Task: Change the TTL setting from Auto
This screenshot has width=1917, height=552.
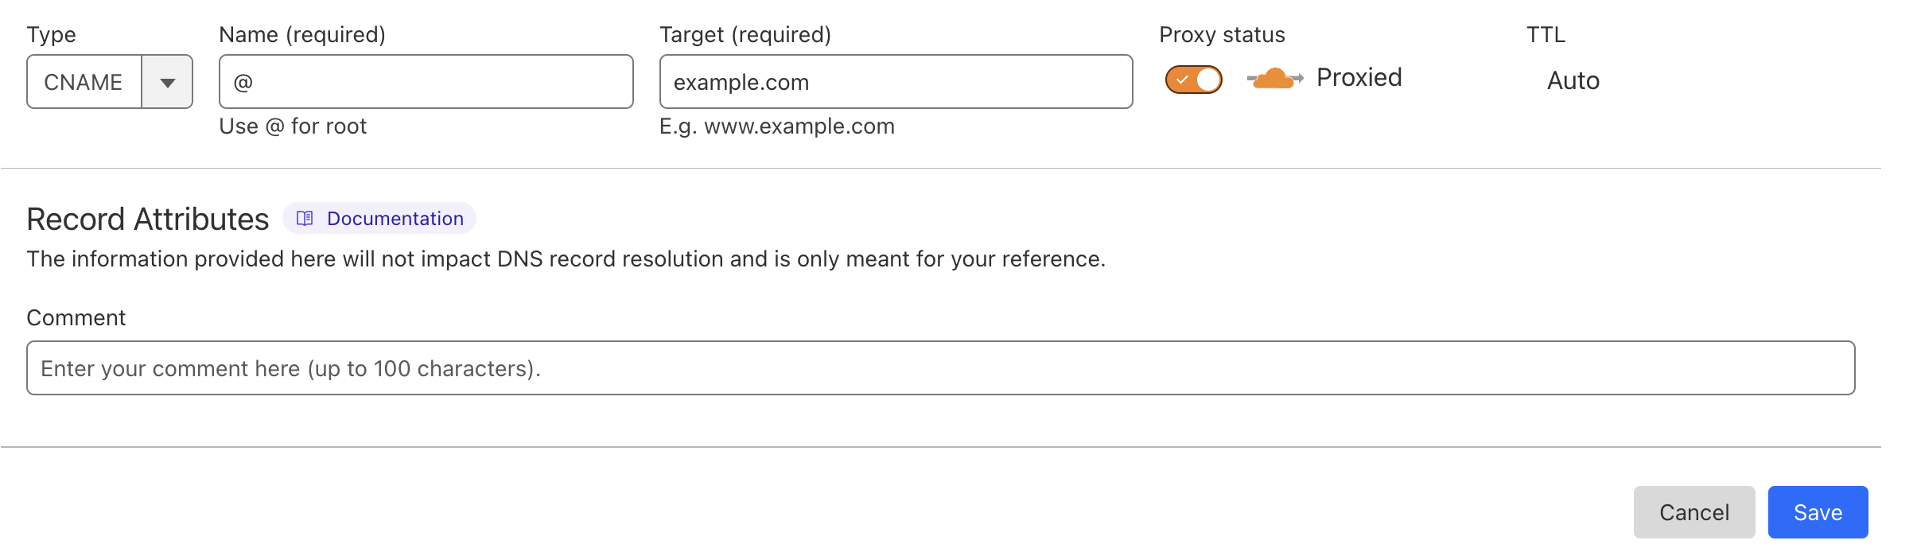Action: pos(1572,80)
